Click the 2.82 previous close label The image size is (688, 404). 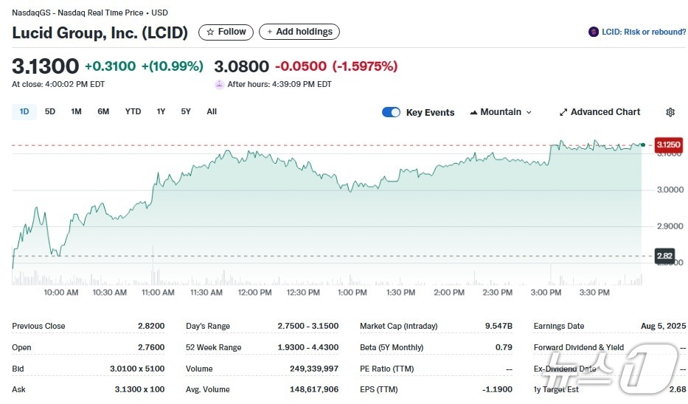coord(664,256)
